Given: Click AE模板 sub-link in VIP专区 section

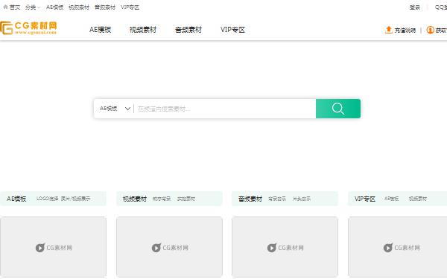Looking at the screenshot, I should [391, 199].
